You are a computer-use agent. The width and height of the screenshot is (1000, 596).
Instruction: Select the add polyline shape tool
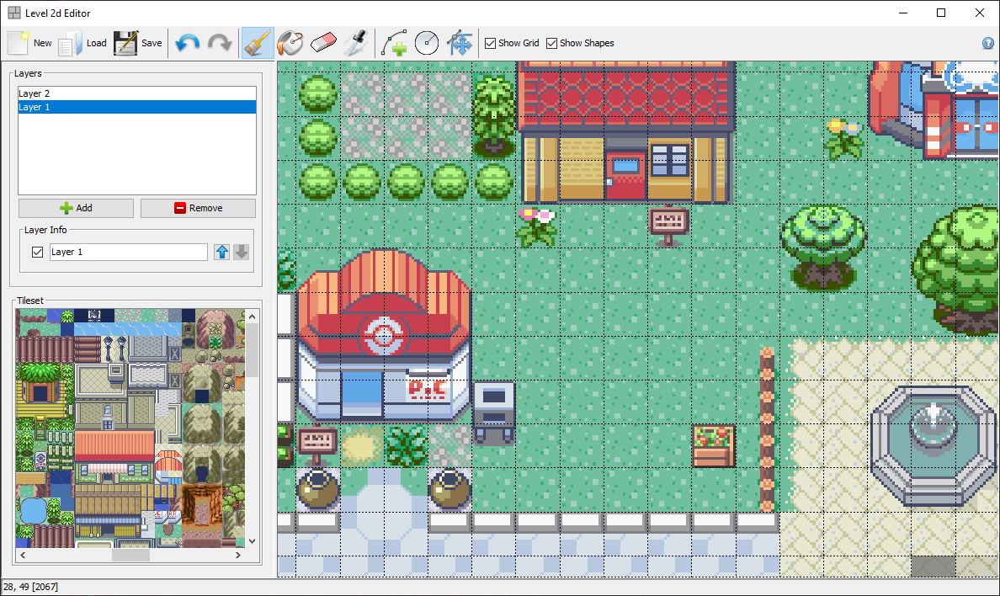coord(394,44)
